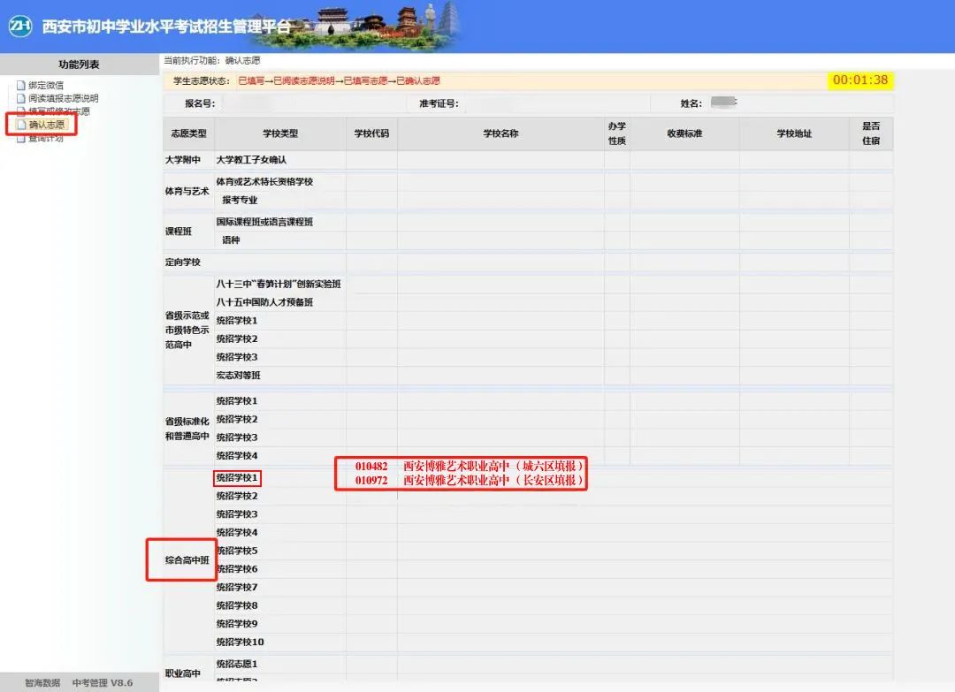Select the 阅读填报志愿说明 page icon

[x=22, y=97]
